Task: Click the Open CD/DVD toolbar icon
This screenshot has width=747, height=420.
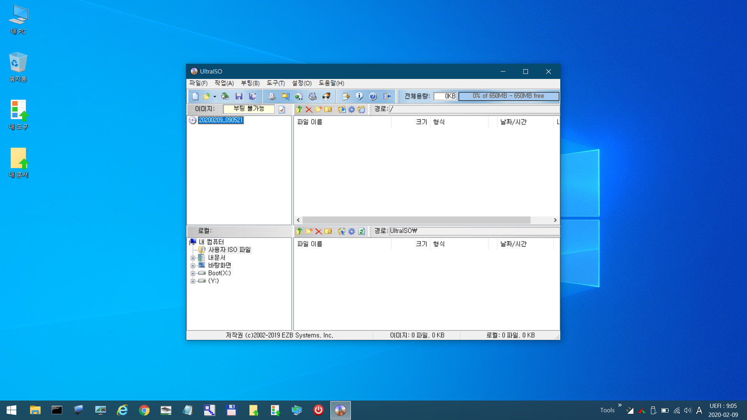Action: [225, 96]
